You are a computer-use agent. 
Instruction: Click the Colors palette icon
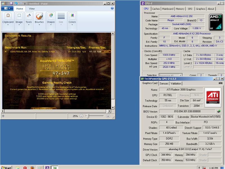[72, 15]
